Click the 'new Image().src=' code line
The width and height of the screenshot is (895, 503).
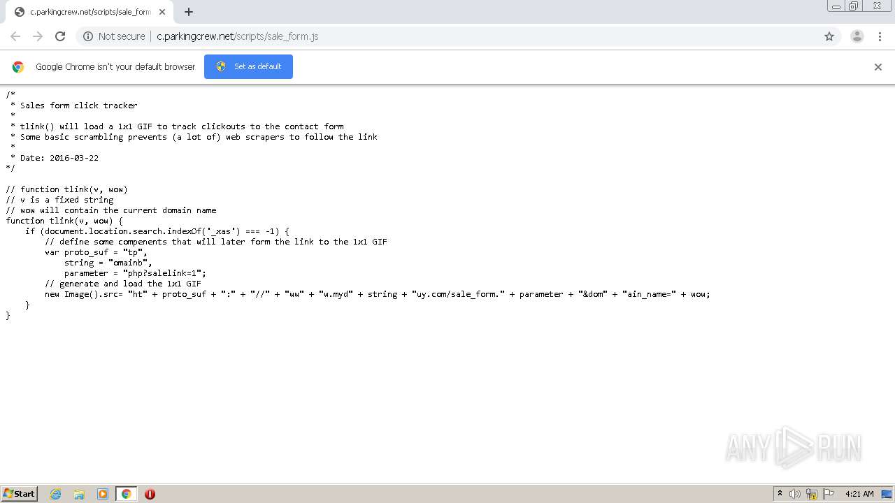(x=378, y=294)
